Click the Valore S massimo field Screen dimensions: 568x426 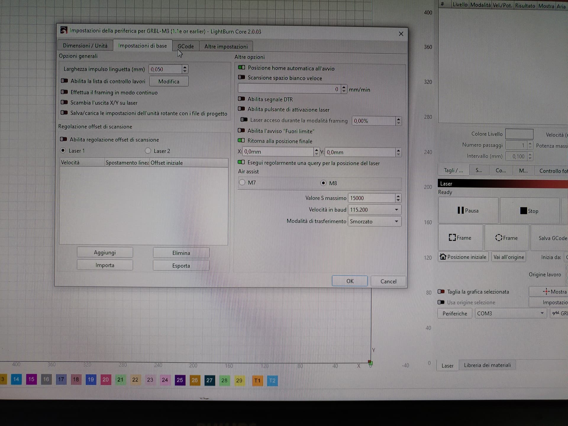(371, 198)
